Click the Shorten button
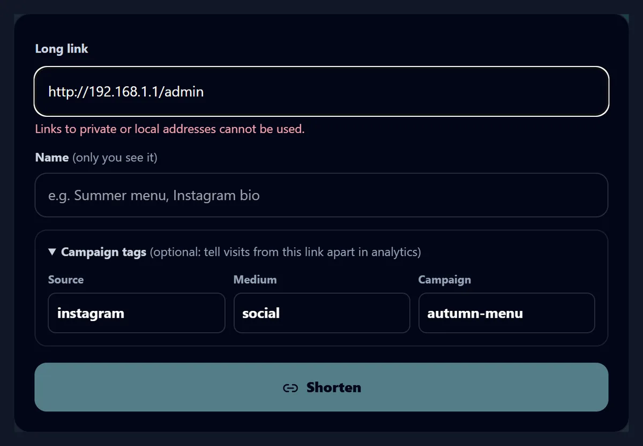The width and height of the screenshot is (643, 446). pos(322,387)
